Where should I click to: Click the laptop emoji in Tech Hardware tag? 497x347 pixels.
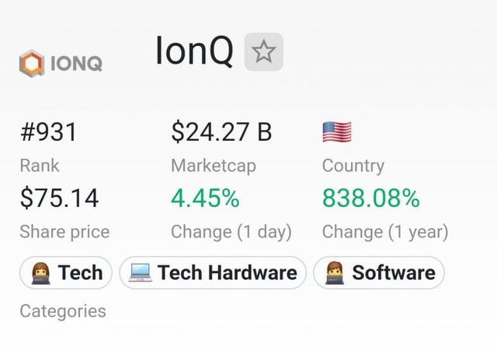[141, 273]
